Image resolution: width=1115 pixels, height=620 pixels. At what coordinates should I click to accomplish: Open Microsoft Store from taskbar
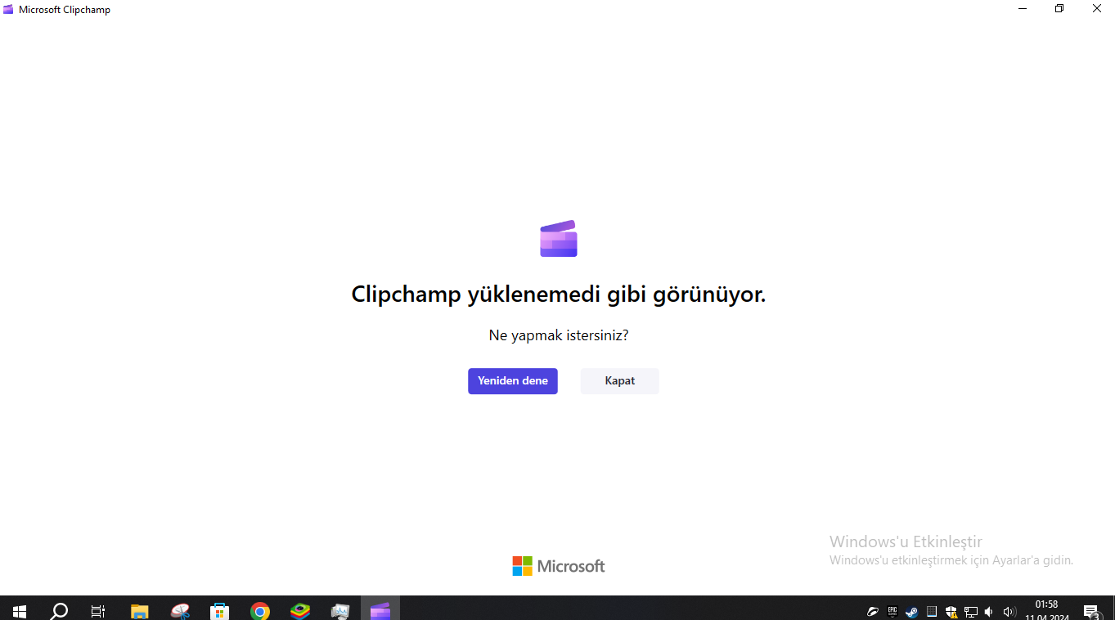[x=220, y=611]
